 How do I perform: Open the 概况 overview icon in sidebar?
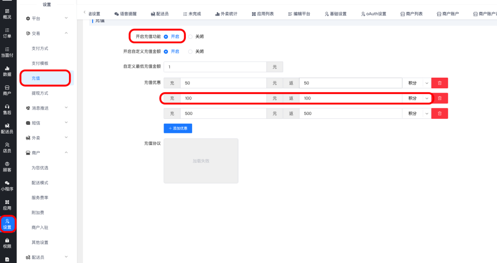tap(7, 13)
